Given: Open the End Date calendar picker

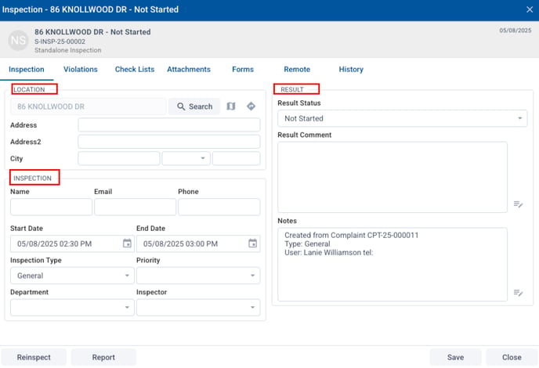Looking at the screenshot, I should [253, 244].
